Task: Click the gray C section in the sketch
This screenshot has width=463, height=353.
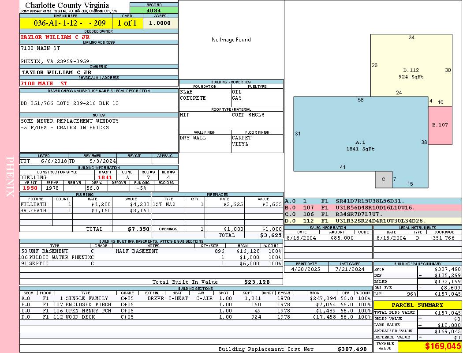Action: pyautogui.click(x=383, y=179)
